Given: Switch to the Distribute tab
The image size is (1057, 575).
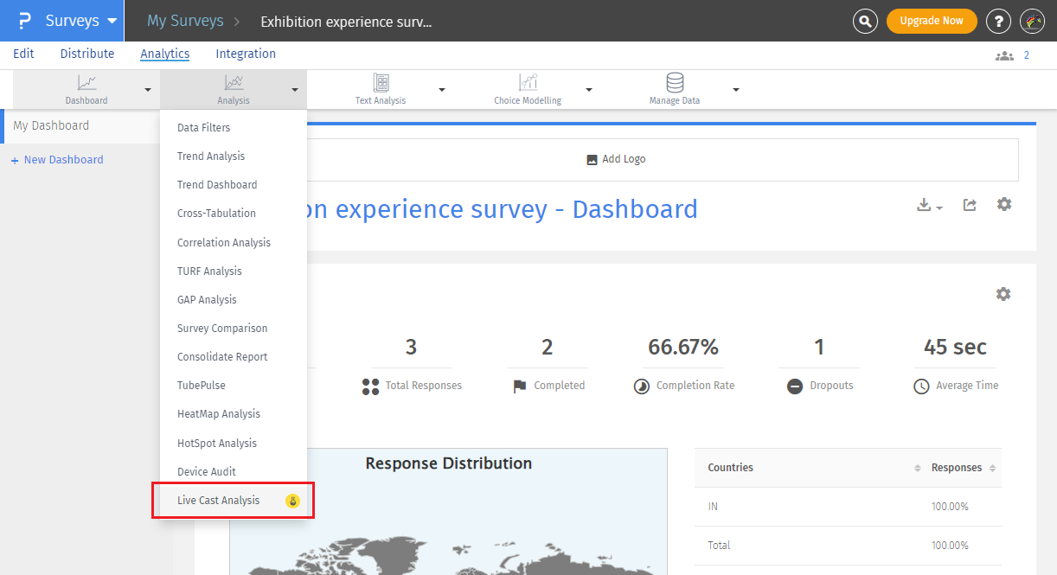Looking at the screenshot, I should click(x=87, y=54).
